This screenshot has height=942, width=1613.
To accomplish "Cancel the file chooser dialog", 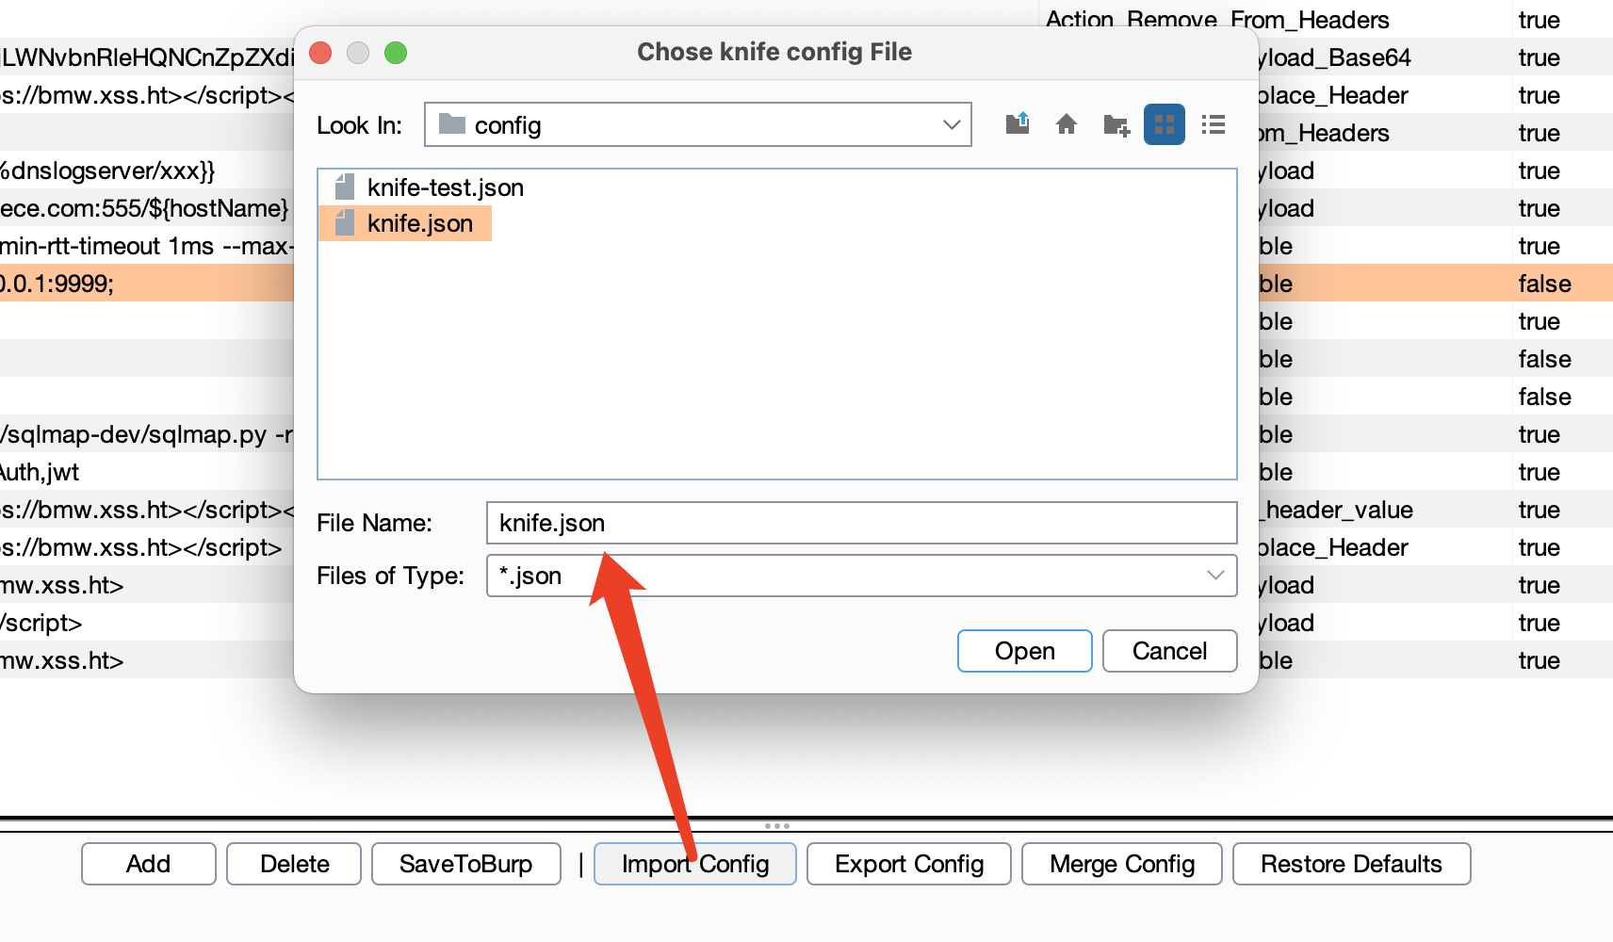I will pyautogui.click(x=1169, y=651).
